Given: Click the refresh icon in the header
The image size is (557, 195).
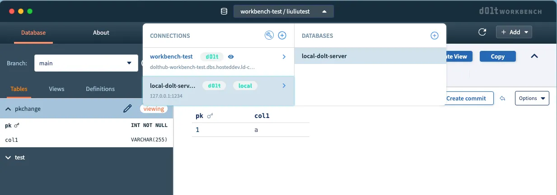Looking at the screenshot, I should (x=482, y=32).
